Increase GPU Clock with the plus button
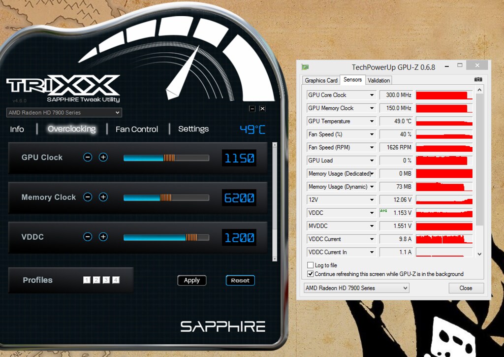504x357 pixels. pyautogui.click(x=103, y=157)
